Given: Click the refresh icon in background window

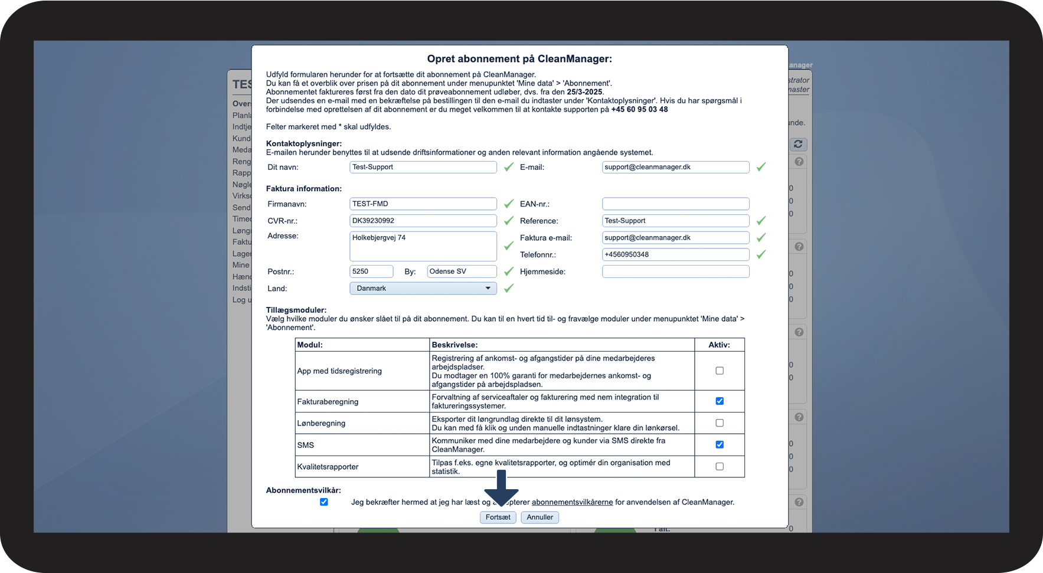Looking at the screenshot, I should pos(798,144).
